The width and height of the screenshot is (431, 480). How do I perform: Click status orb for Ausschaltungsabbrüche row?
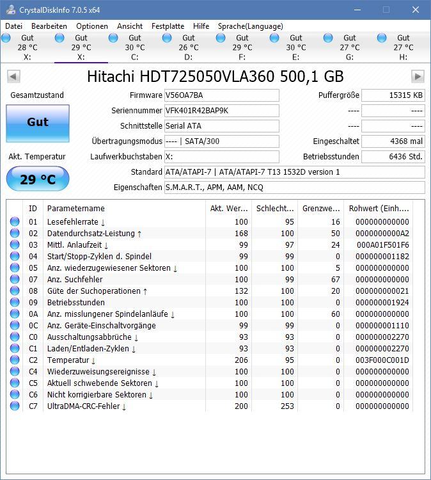click(x=15, y=337)
